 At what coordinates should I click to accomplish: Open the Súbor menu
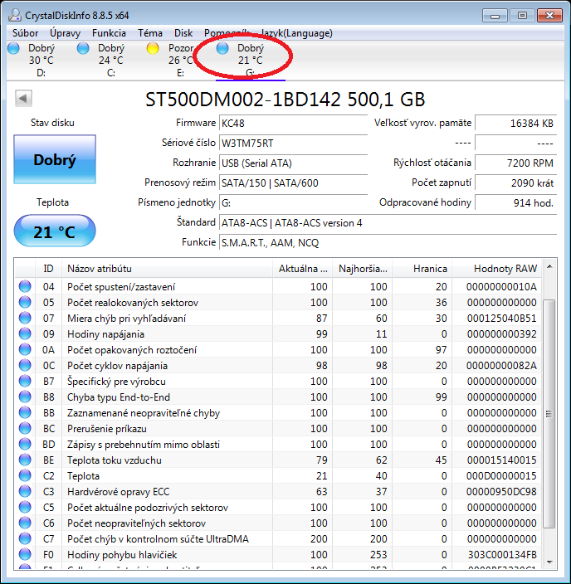(x=26, y=33)
